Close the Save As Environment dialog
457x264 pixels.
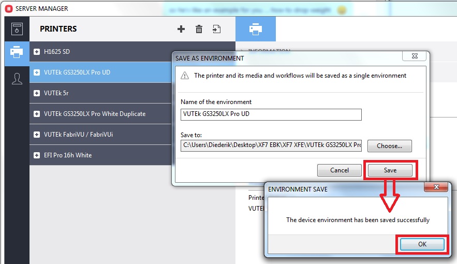[415, 56]
